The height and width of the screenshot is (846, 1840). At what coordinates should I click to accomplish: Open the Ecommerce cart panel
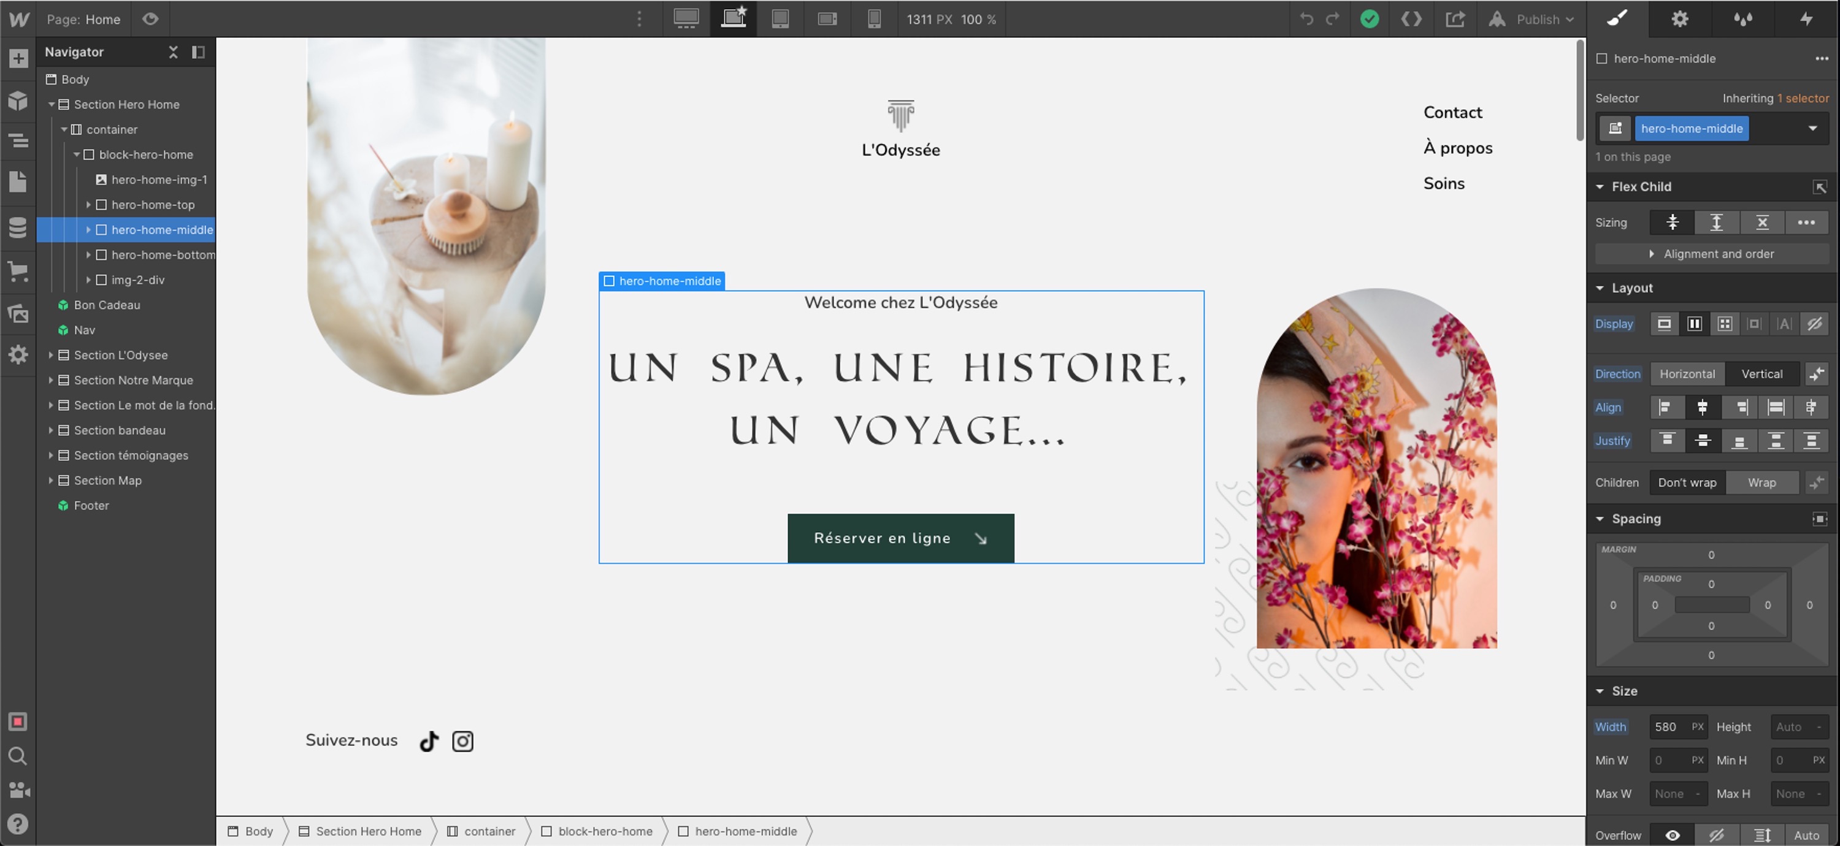(x=18, y=270)
